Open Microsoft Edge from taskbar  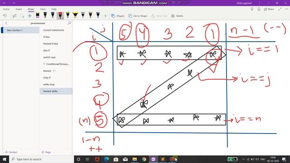coord(106,159)
